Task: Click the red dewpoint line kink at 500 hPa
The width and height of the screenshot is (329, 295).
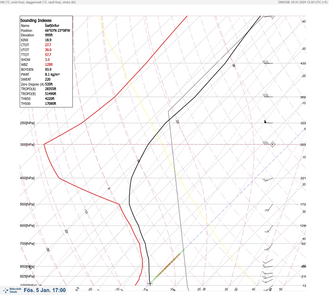Action: (x=119, y=204)
